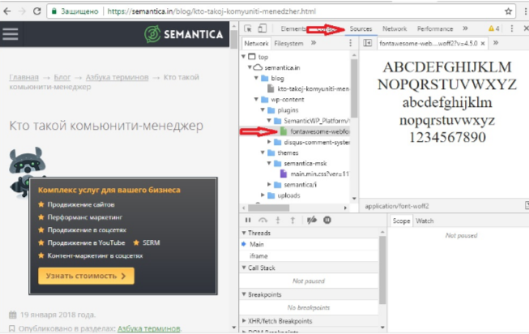The width and height of the screenshot is (529, 334).
Task: Collapse the wp-content folder
Action: point(254,99)
